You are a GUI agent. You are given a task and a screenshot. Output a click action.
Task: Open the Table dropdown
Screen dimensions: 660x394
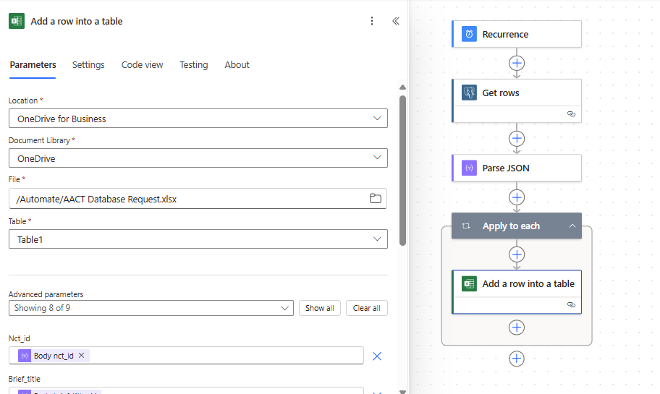[x=198, y=239]
